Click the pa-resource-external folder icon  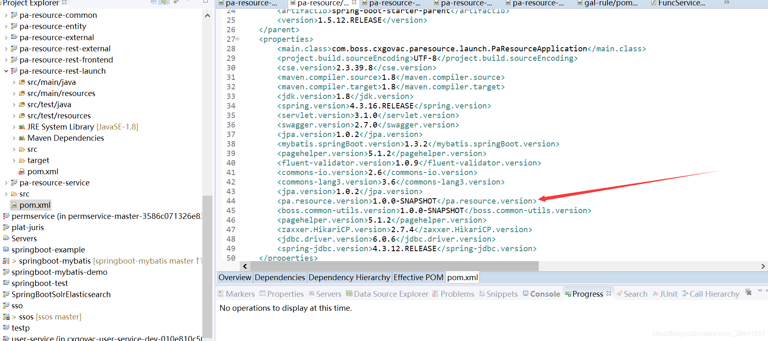[x=14, y=37]
